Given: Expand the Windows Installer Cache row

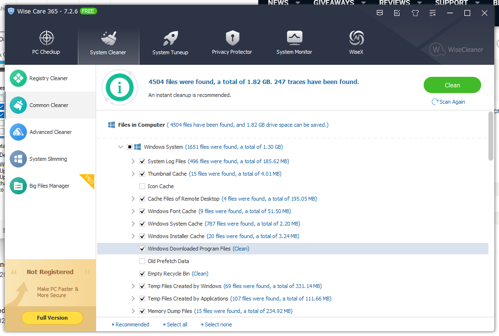Looking at the screenshot, I should tap(133, 236).
